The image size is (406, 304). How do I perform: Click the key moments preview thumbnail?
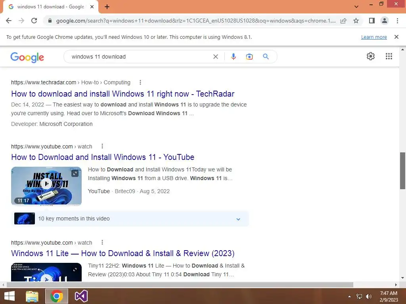point(25,218)
